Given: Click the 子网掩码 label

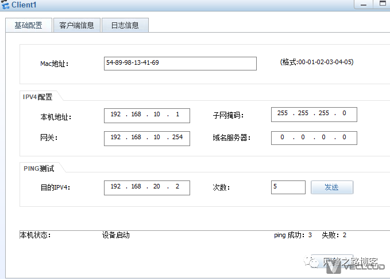Looking at the screenshot, I should [228, 115].
